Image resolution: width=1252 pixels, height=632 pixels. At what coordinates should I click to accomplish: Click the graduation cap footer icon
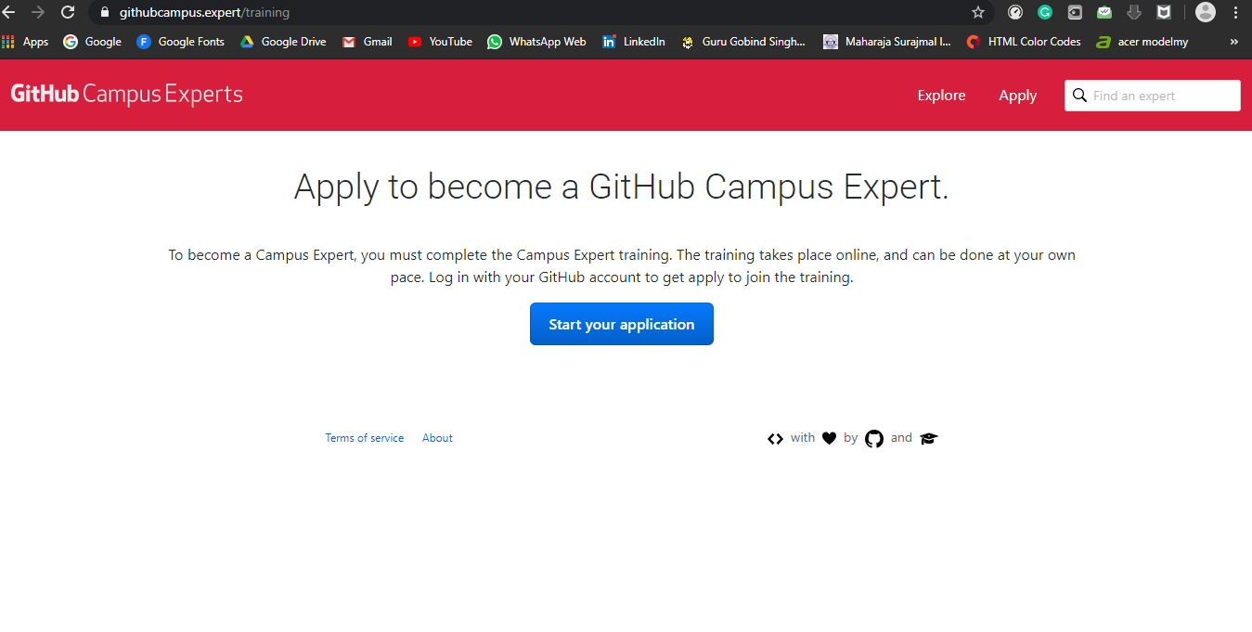pos(929,439)
